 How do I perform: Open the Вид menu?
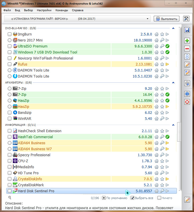(17, 10)
